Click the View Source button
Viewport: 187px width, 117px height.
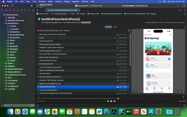(x=86, y=22)
